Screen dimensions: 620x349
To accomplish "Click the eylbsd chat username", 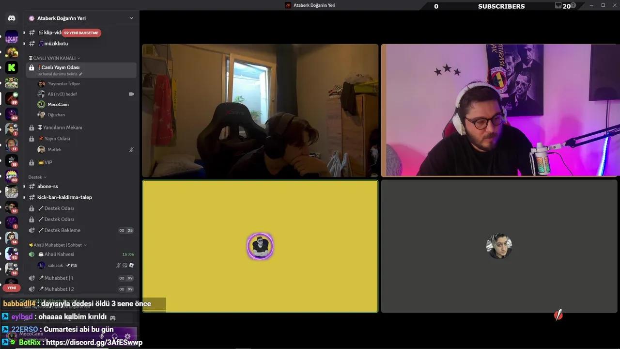I will pos(22,317).
